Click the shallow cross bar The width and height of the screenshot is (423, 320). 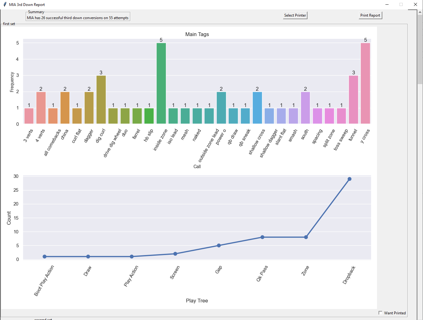[x=257, y=107]
